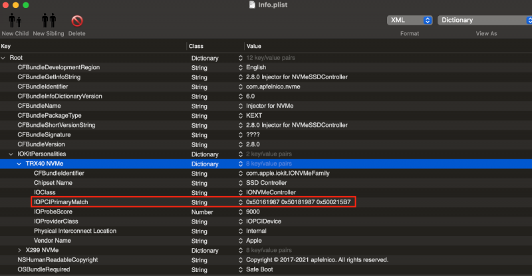Select the CFBundleShortVersionString key
Viewport: 532px width, 276px height.
pyautogui.click(x=57, y=125)
